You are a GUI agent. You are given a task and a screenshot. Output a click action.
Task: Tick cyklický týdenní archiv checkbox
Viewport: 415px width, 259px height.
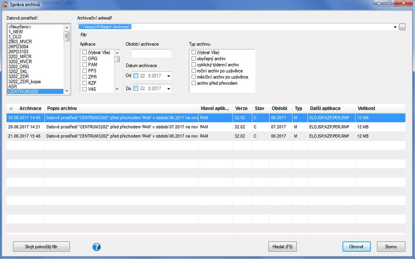(194, 65)
